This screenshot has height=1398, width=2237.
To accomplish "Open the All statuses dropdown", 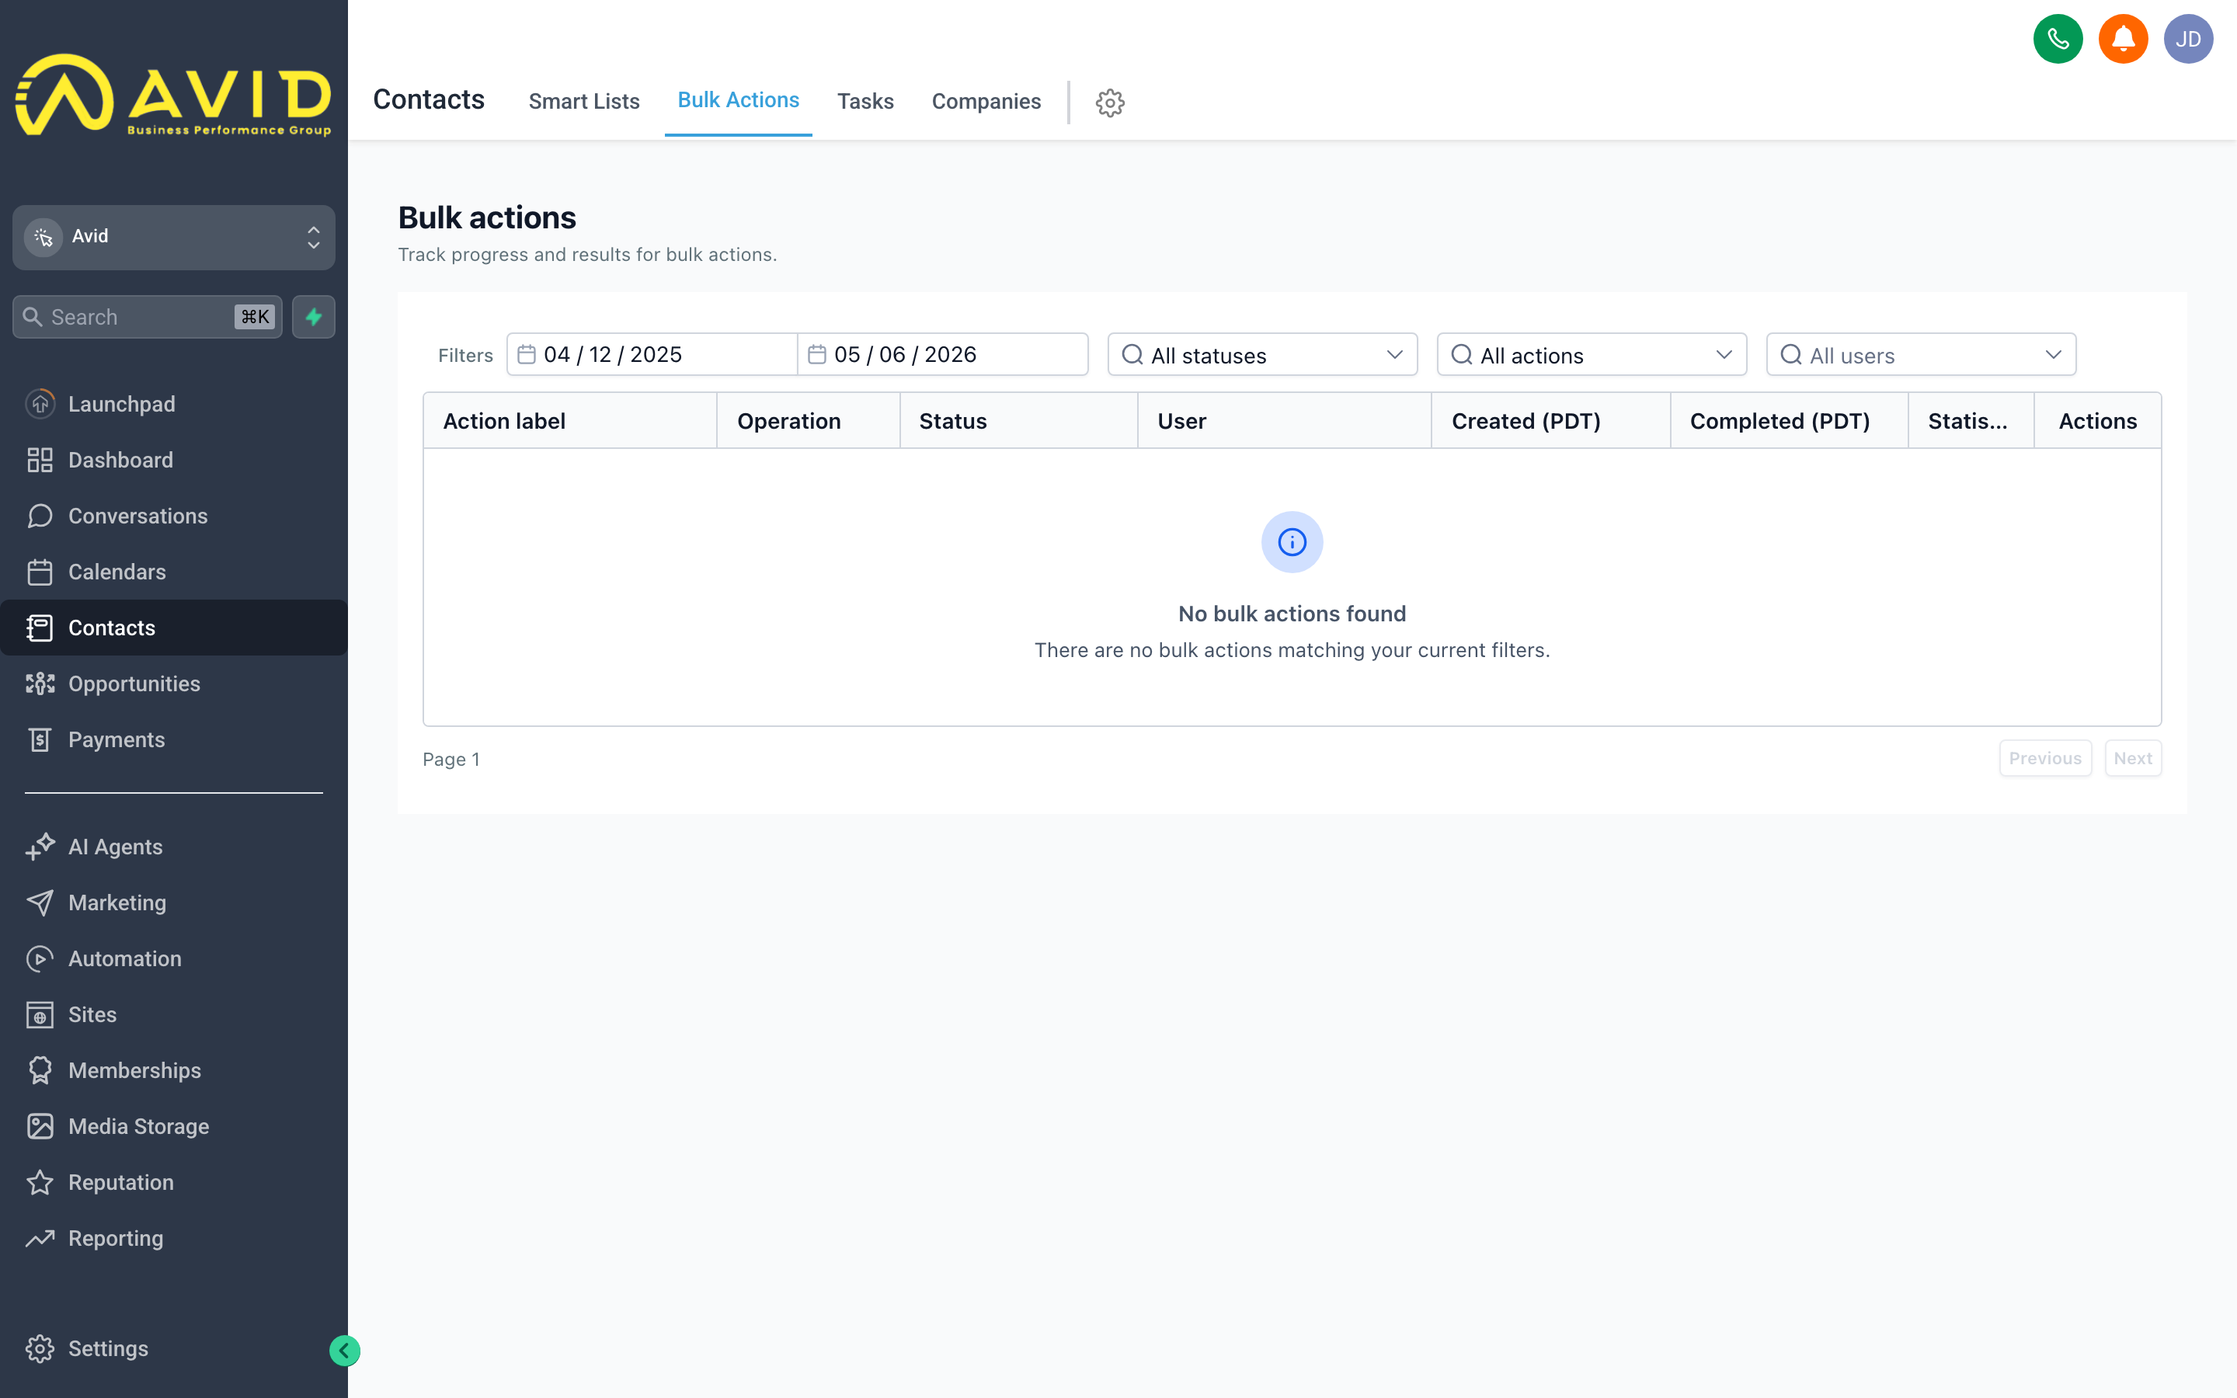I will tap(1261, 355).
